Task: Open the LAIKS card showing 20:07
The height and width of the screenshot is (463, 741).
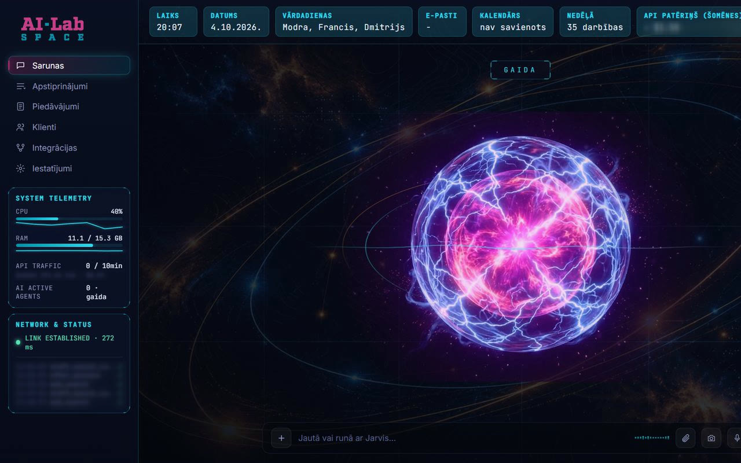Action: (173, 21)
